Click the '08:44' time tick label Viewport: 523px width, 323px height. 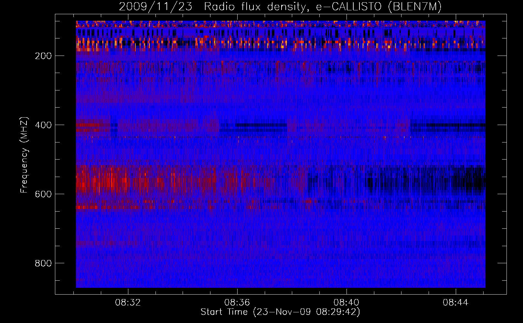456,303
